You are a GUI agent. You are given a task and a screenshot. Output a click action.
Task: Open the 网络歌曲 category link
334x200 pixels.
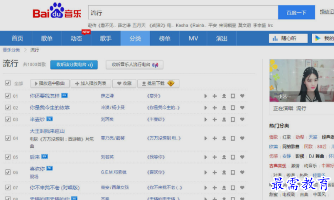(x=291, y=146)
